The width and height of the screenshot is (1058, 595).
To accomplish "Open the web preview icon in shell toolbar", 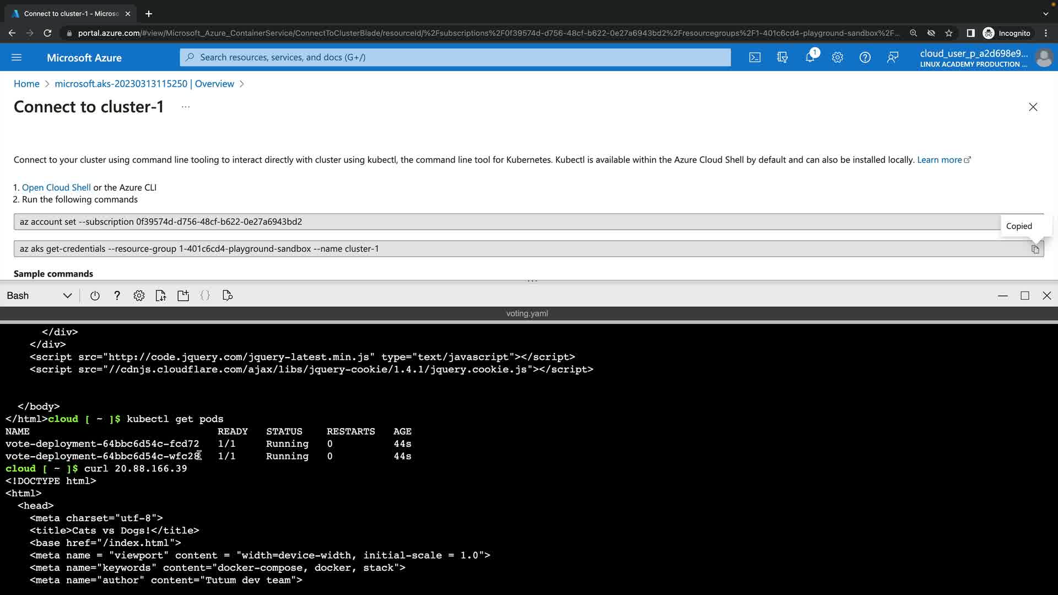I will pos(227,296).
